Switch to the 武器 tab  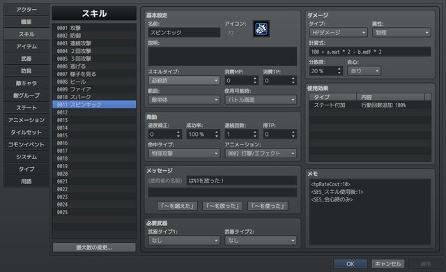[26, 59]
